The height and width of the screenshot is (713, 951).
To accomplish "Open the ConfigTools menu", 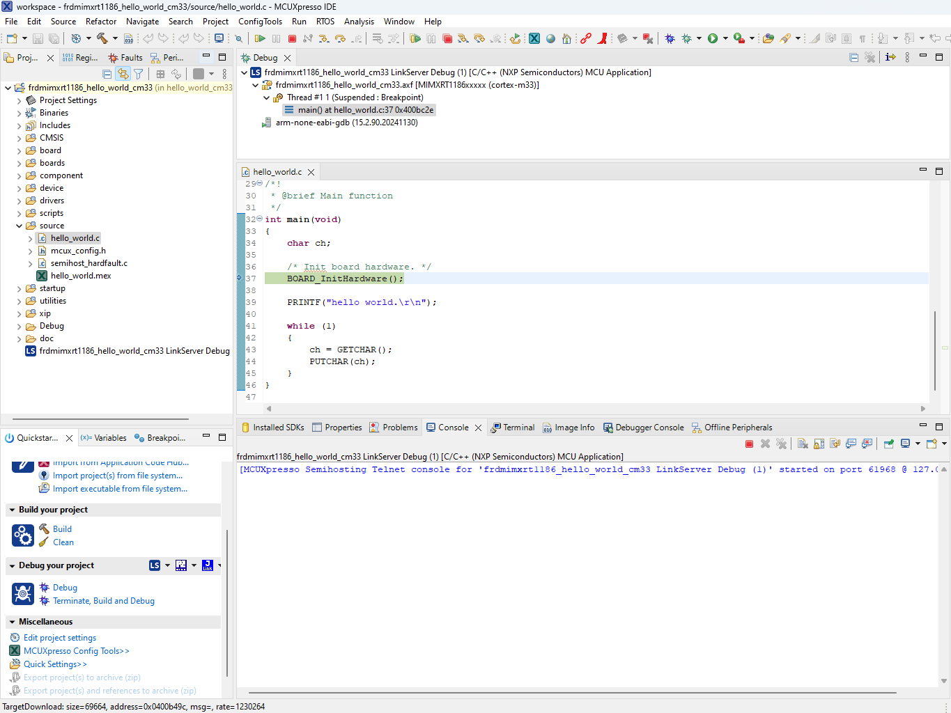I will coord(260,22).
